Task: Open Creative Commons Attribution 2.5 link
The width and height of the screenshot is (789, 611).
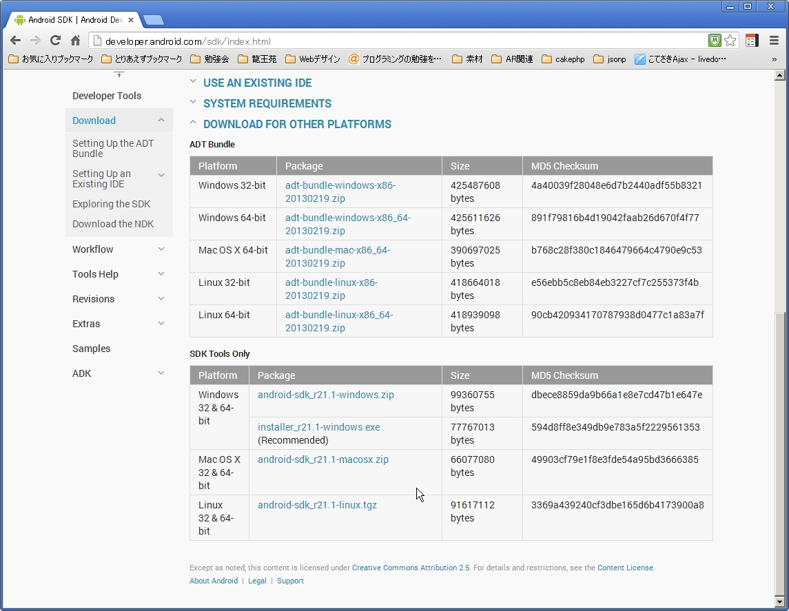Action: point(411,568)
